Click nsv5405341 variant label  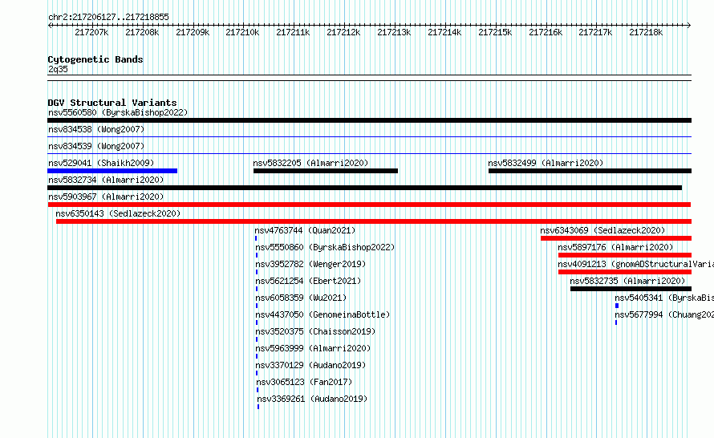pyautogui.click(x=664, y=298)
